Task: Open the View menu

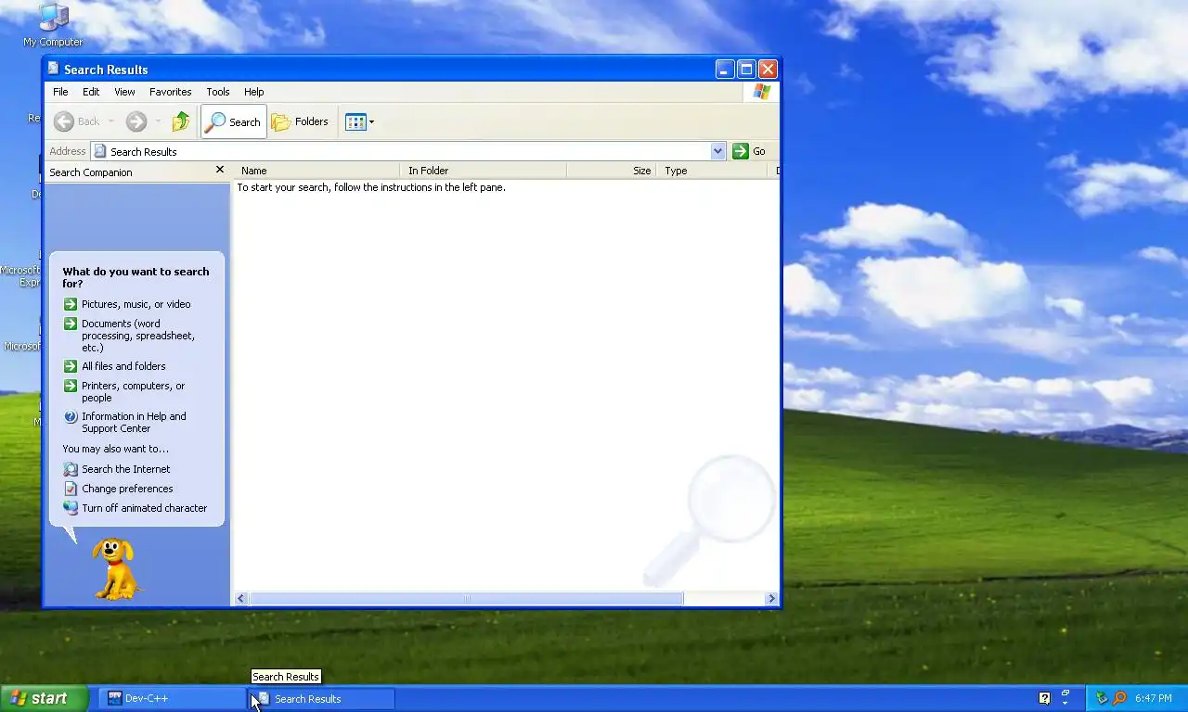Action: [x=124, y=92]
